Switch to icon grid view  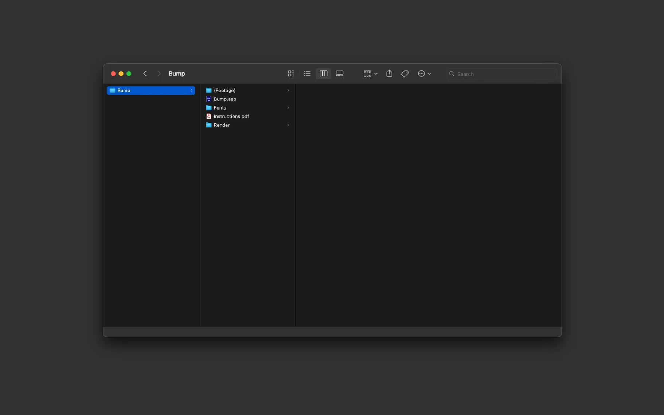(291, 74)
